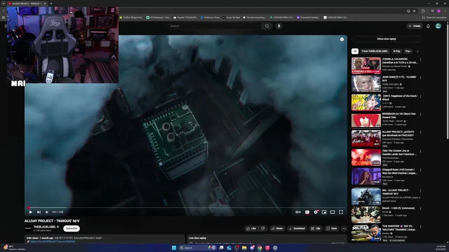Open Windows Start menu

pyautogui.click(x=174, y=248)
